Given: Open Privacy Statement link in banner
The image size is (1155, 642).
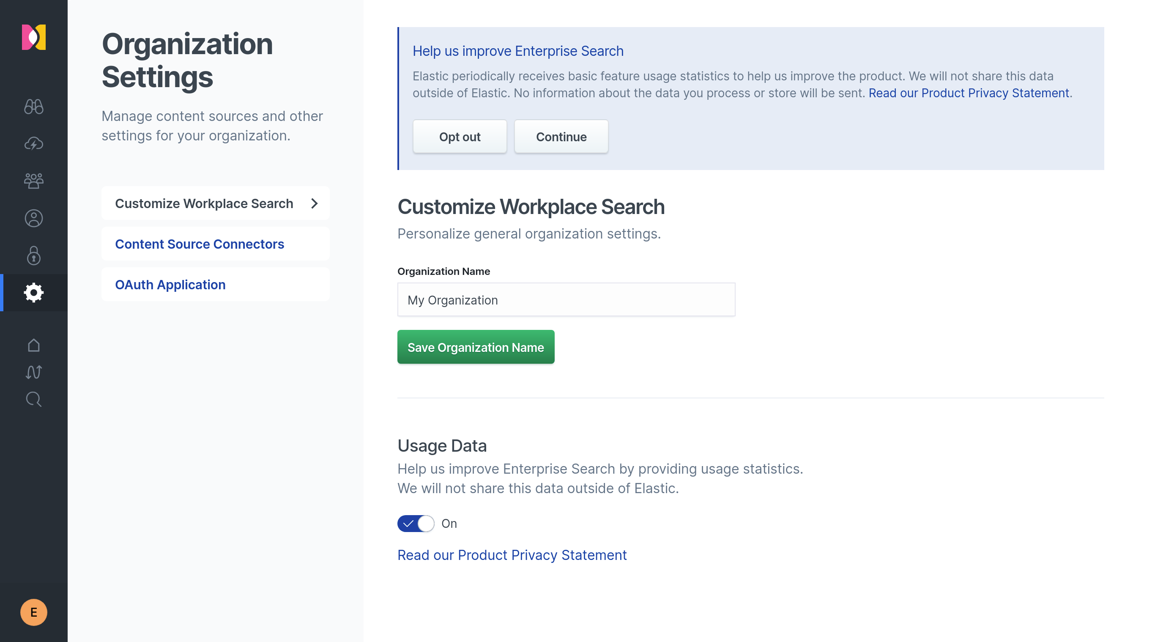Looking at the screenshot, I should pyautogui.click(x=969, y=93).
